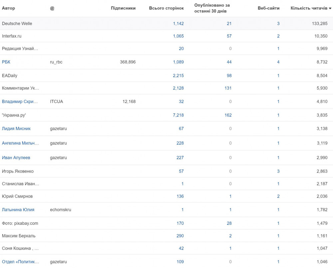Open Латынина Юлия author link
The image size is (333, 268).
[x=18, y=210]
